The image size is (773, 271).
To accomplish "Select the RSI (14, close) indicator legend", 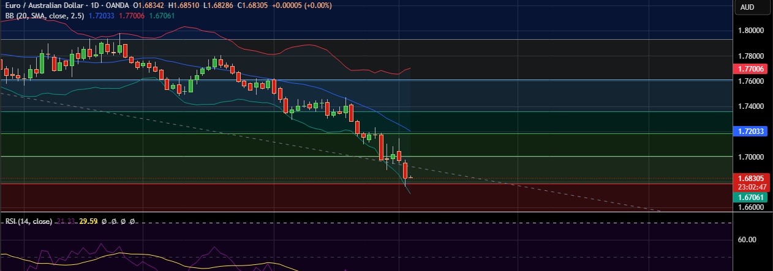I will pyautogui.click(x=30, y=221).
